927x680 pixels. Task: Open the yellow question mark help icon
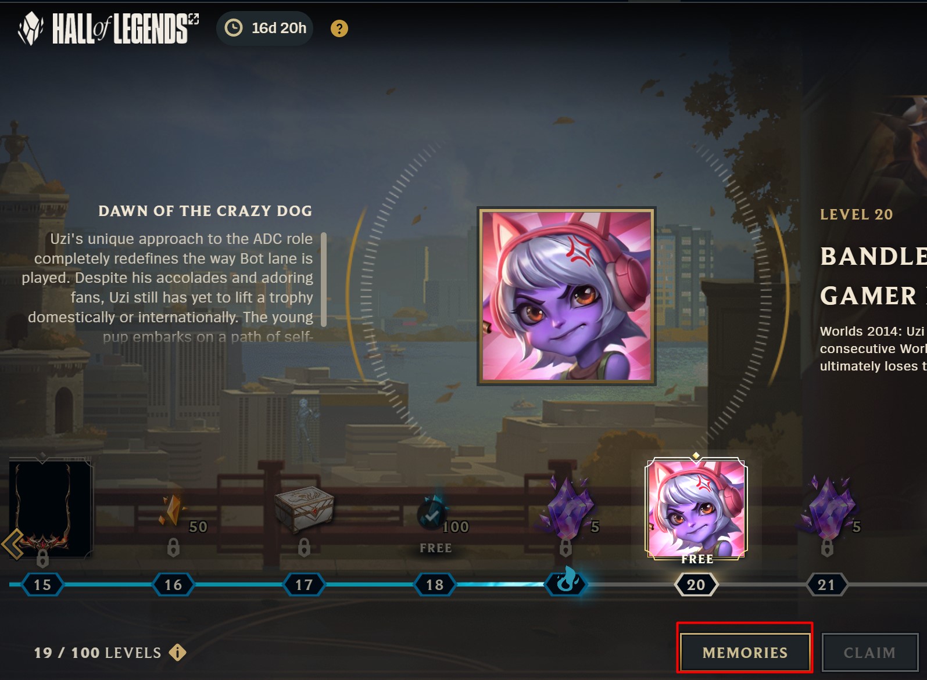pyautogui.click(x=339, y=28)
